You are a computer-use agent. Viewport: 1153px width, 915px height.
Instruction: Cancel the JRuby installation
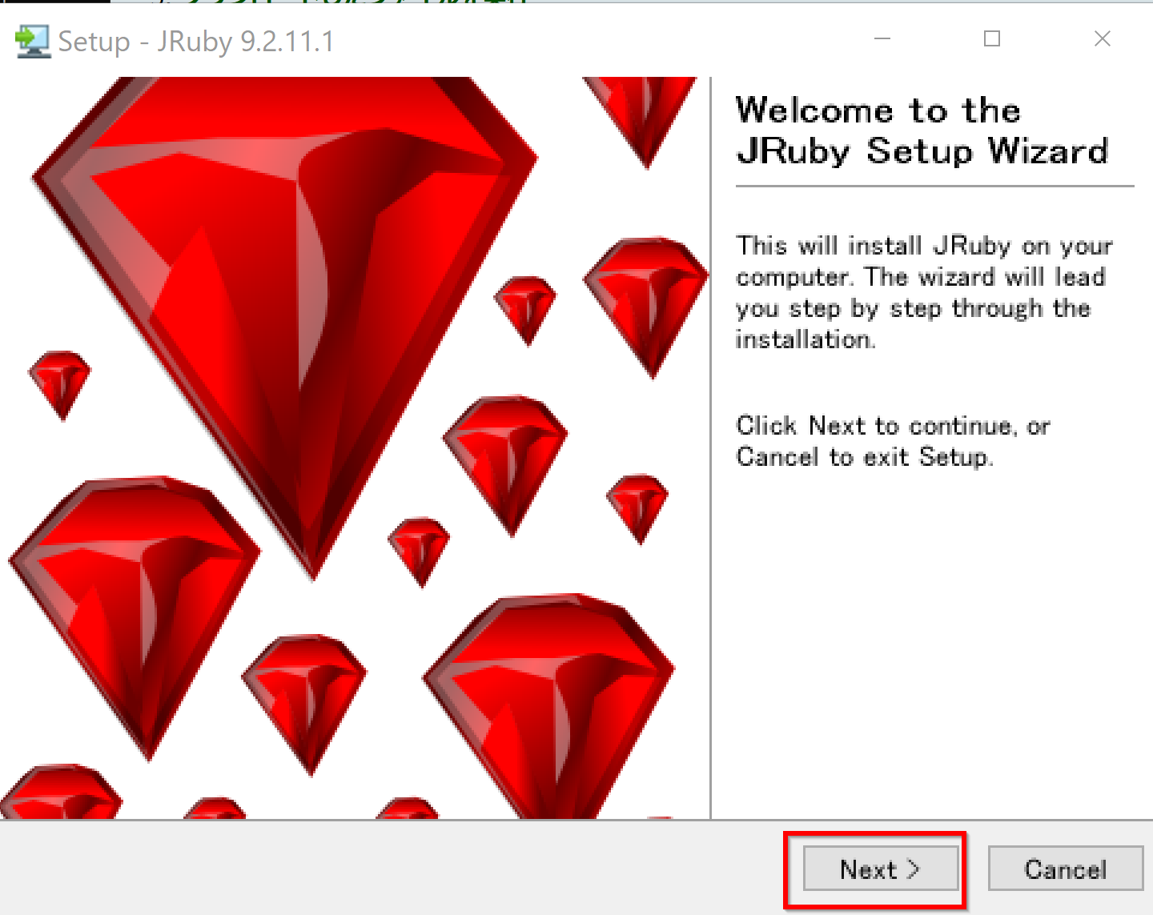click(1065, 869)
